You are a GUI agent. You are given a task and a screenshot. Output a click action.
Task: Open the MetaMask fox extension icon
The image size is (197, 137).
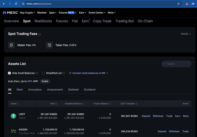point(187,4)
